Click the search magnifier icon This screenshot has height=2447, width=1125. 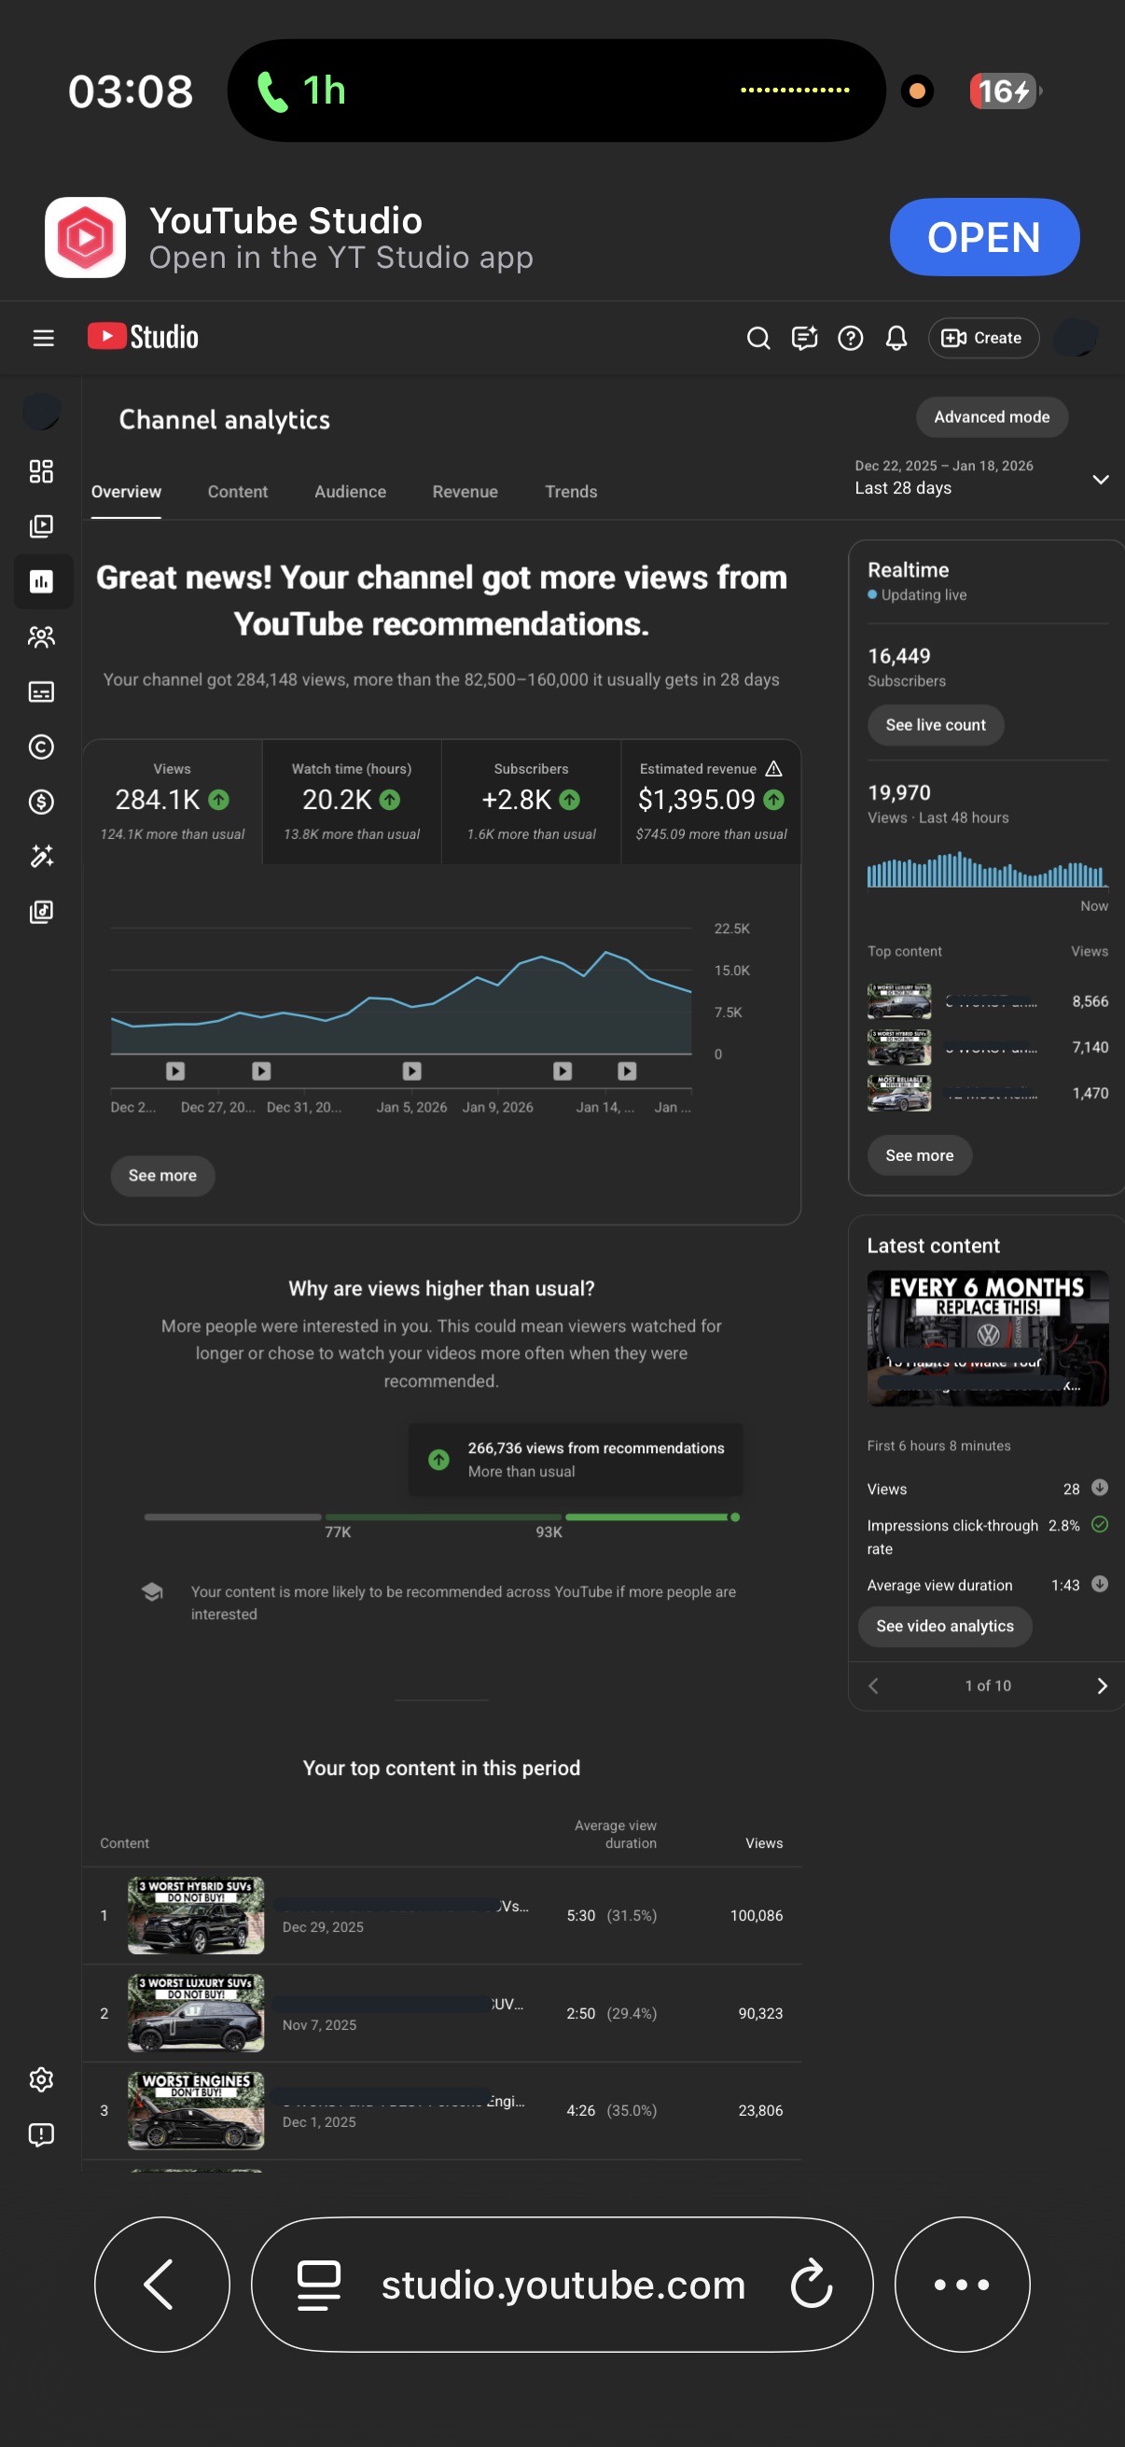pyautogui.click(x=757, y=338)
